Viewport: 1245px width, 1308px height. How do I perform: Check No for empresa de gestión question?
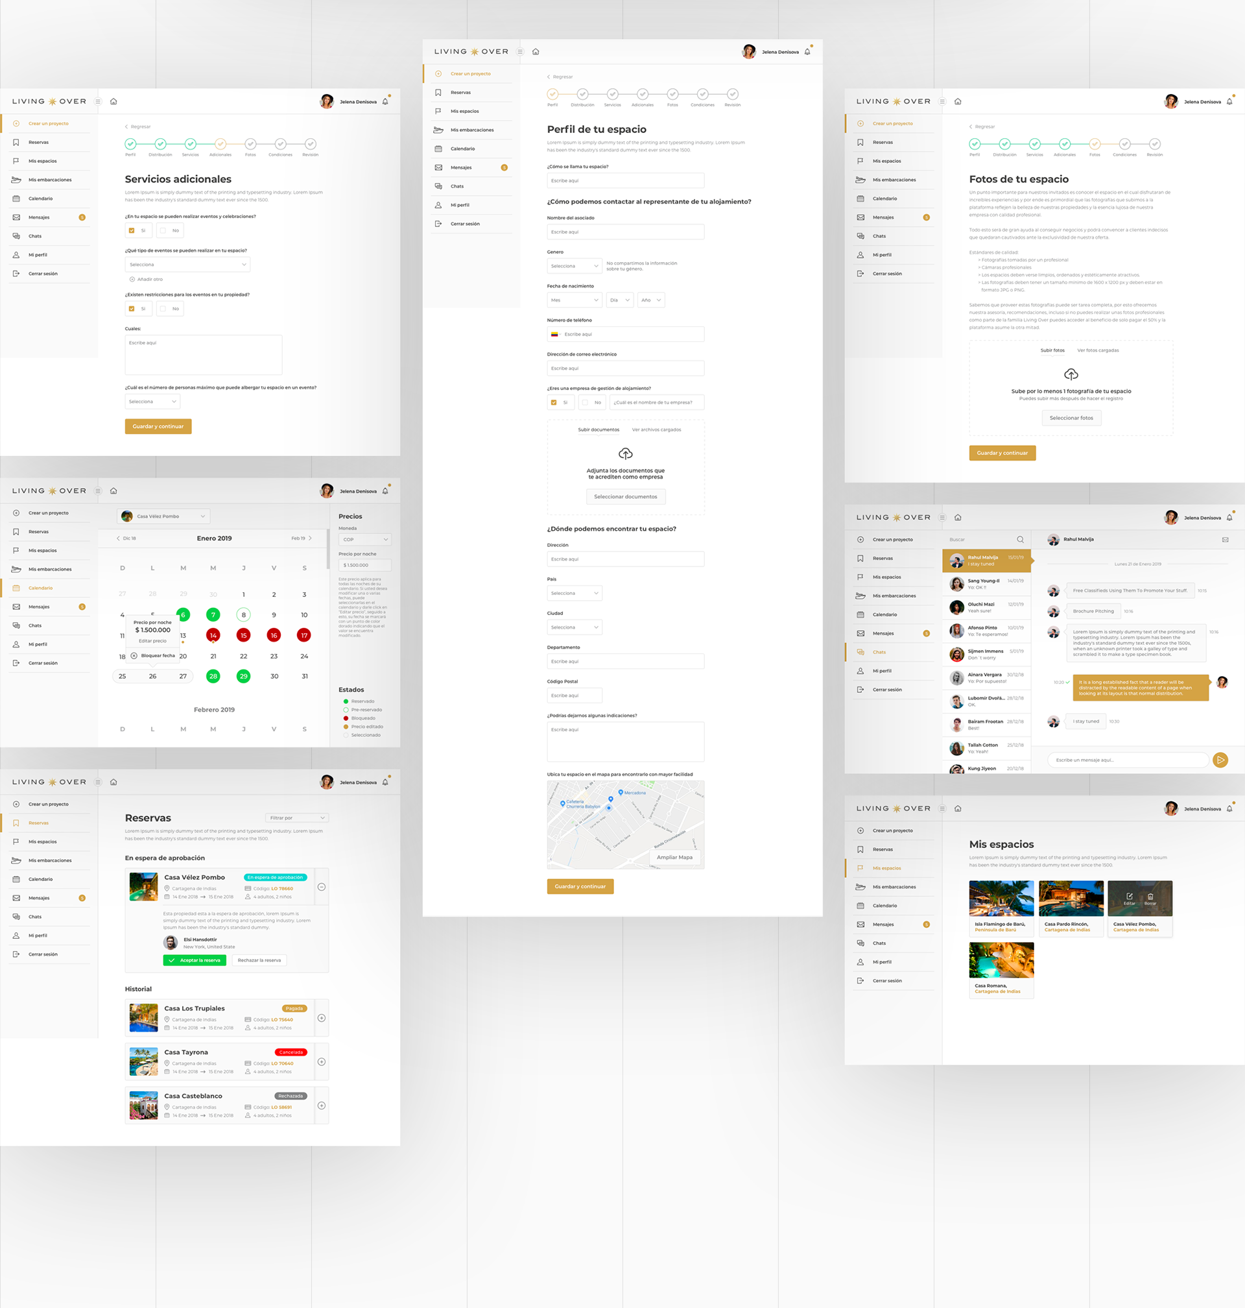point(585,402)
